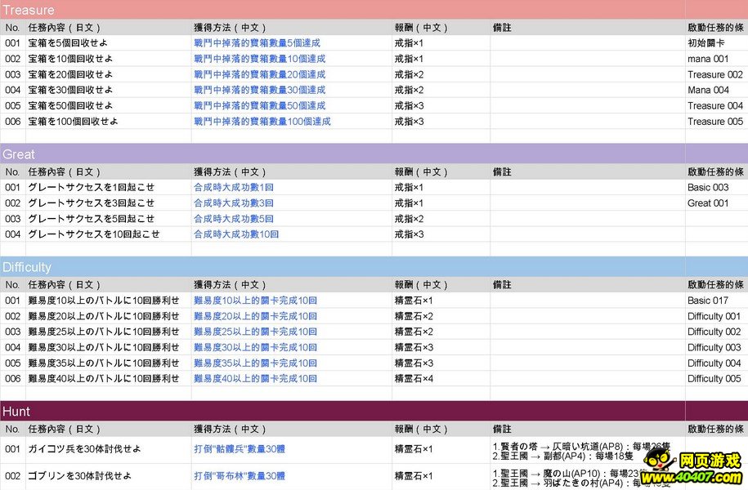Click reward 戒指×3 in Great row 004
Viewport: 748px width, 490px height.
coord(441,234)
